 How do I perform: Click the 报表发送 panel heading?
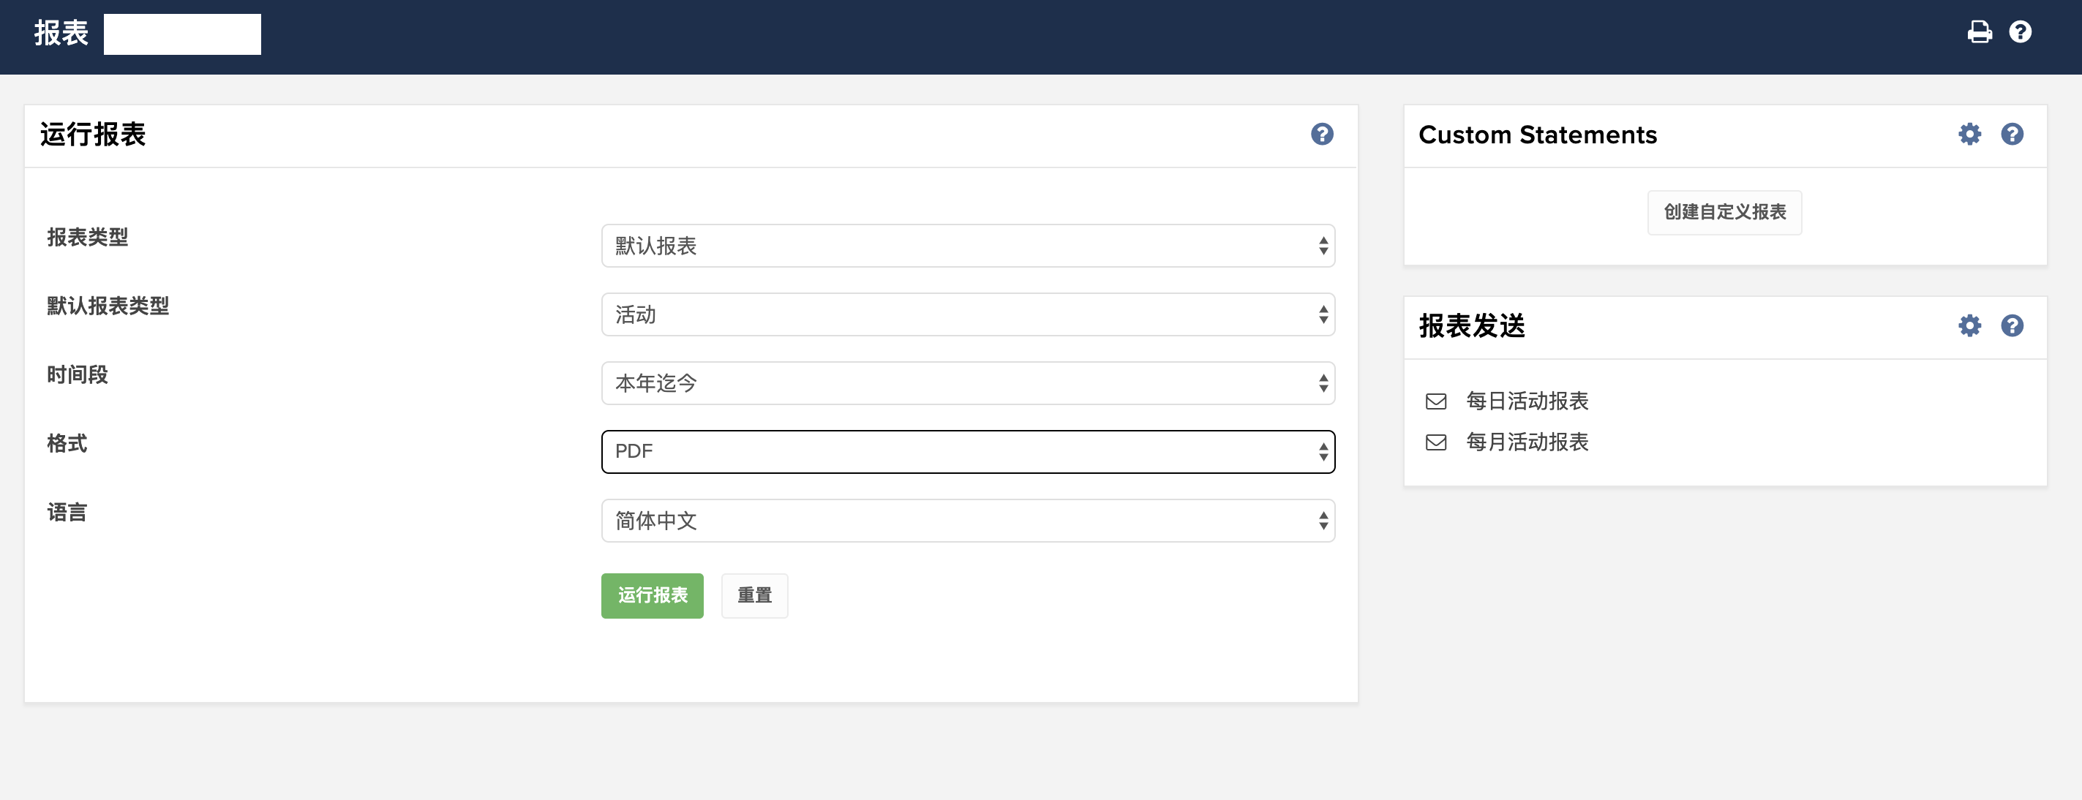point(1472,325)
